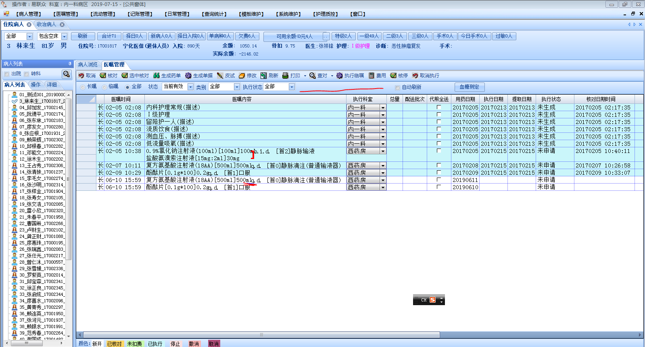Image resolution: width=645 pixels, height=347 pixels.
Task: Open the 执行状态 dropdown
Action: (292, 87)
